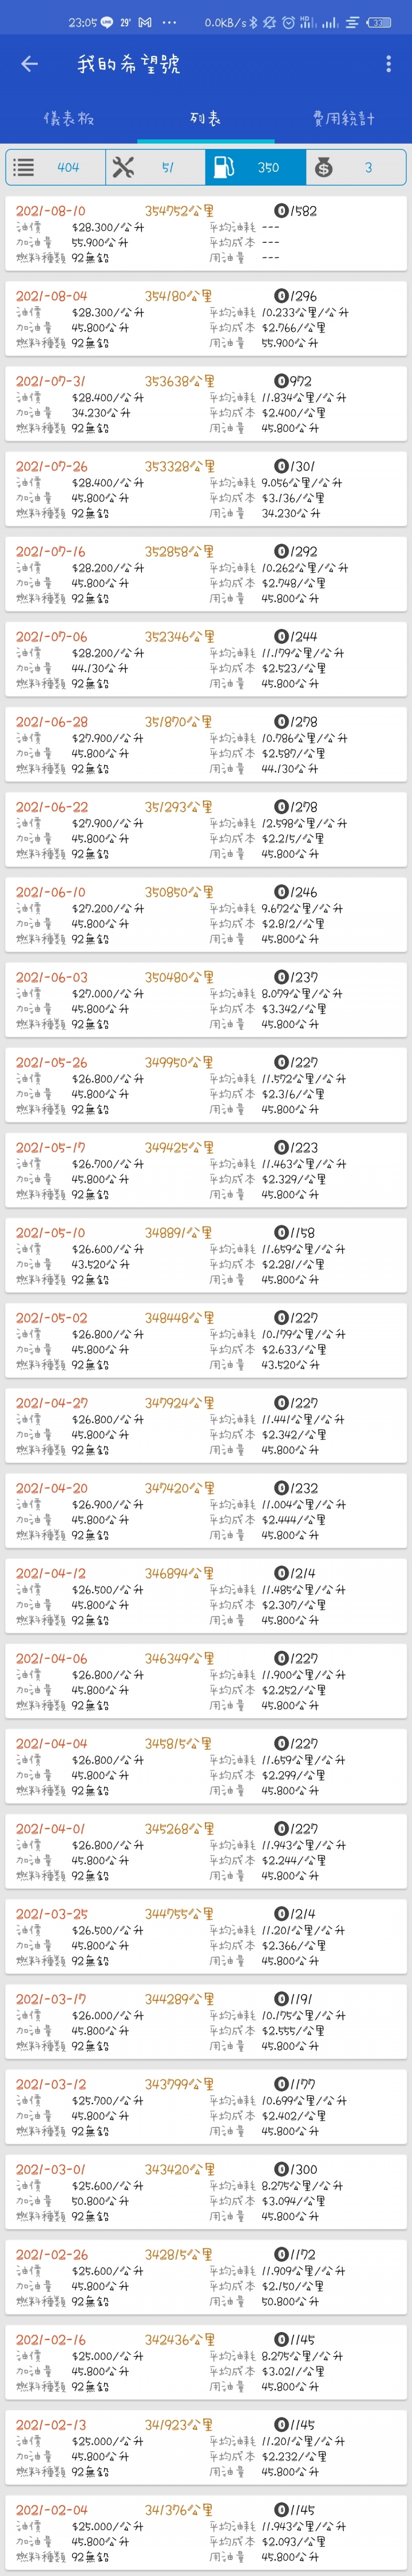Open the 2021-05-26 refuel record

pos(206,1085)
